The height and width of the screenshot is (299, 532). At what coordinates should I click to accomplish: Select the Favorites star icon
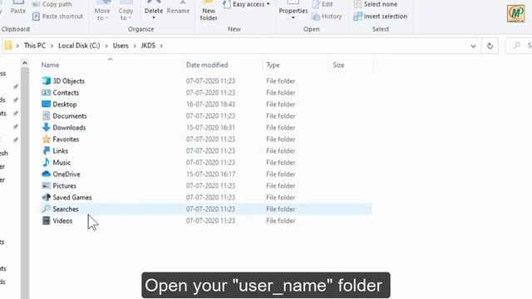47,139
